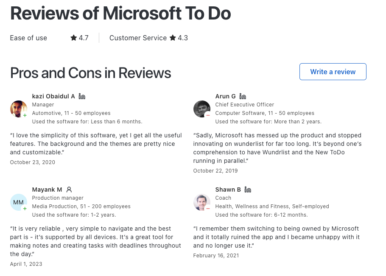
Task: Click the green plus badge on kazi's avatar
Action: (25, 115)
